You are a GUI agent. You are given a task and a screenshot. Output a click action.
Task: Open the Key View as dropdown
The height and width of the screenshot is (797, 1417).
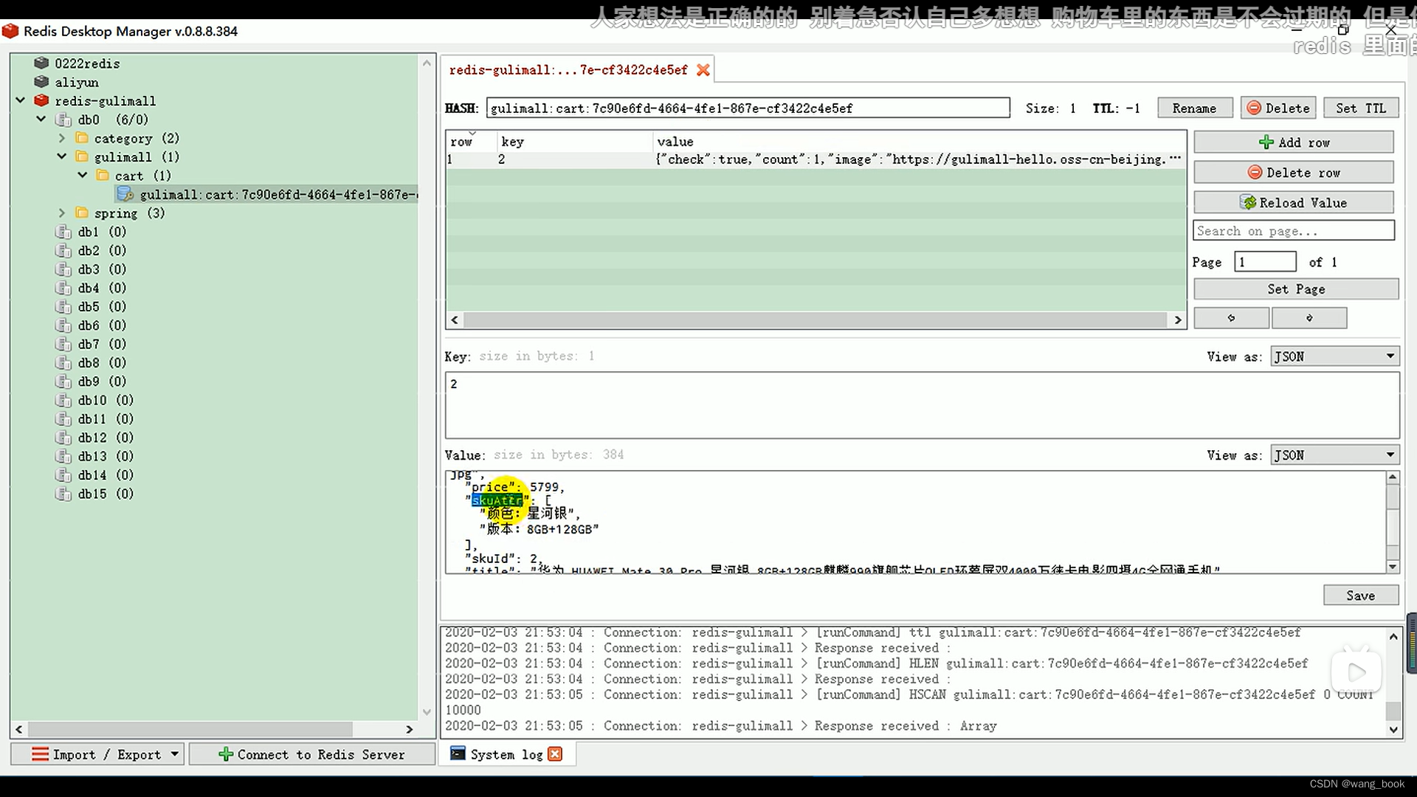(1334, 356)
